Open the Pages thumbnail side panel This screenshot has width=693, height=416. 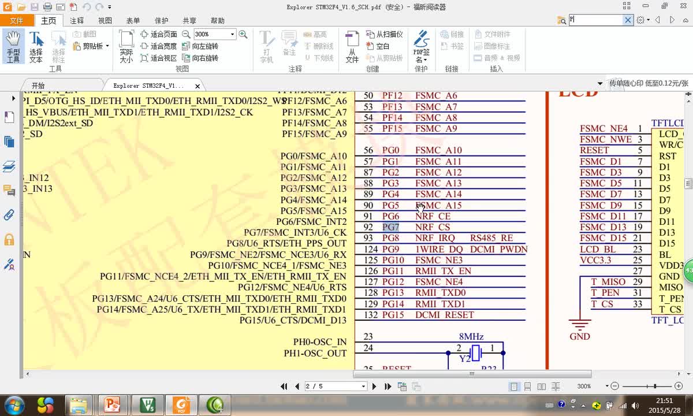(x=9, y=142)
